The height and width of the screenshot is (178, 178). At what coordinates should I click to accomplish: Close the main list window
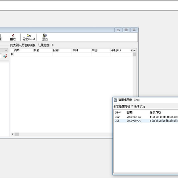pos(134,30)
